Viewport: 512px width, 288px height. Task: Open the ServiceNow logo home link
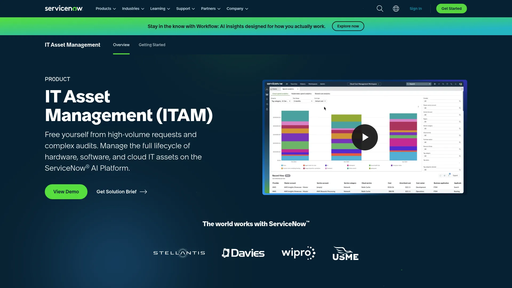pos(64,9)
